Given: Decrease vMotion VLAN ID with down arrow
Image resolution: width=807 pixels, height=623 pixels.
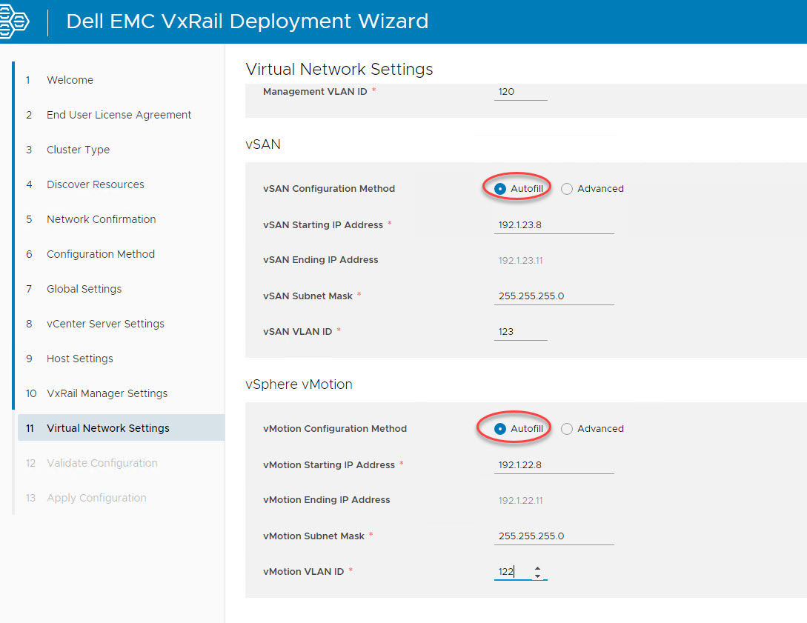Looking at the screenshot, I should (537, 576).
